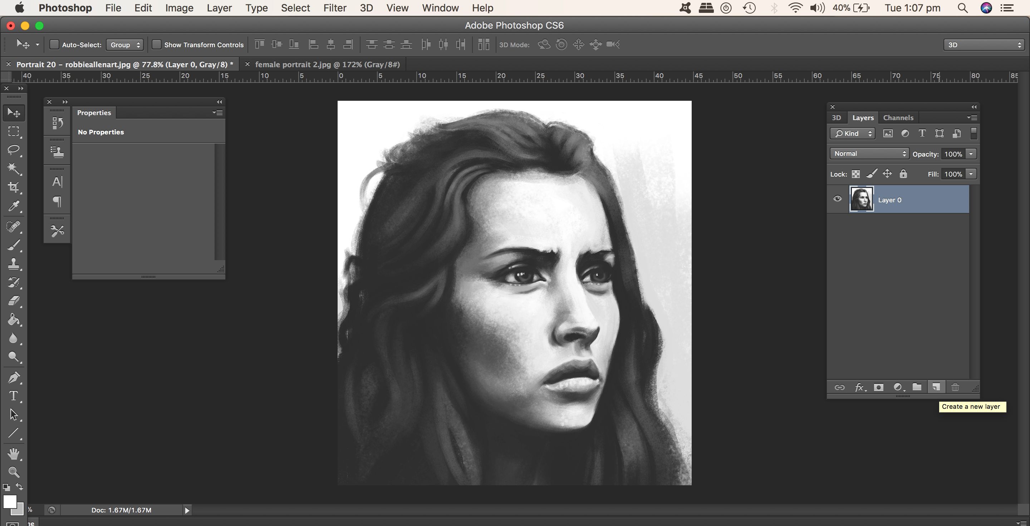Open macOS Spotlight search icon

pyautogui.click(x=962, y=8)
